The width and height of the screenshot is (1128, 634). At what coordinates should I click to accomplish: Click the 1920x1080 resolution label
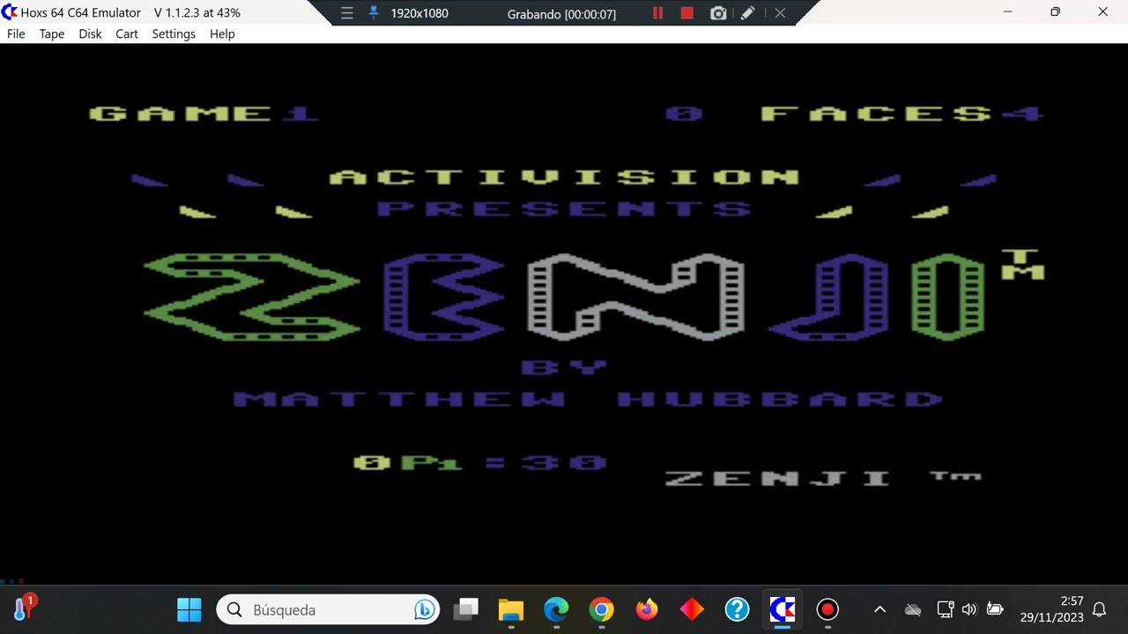pyautogui.click(x=419, y=13)
